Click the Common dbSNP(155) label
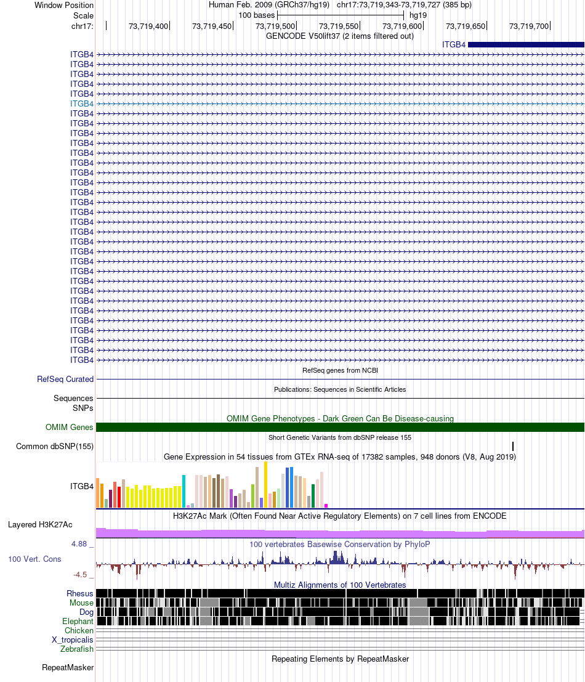Viewport: 585px width, 682px height. point(55,446)
